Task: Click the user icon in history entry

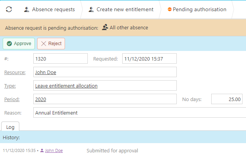Action: point(42,151)
